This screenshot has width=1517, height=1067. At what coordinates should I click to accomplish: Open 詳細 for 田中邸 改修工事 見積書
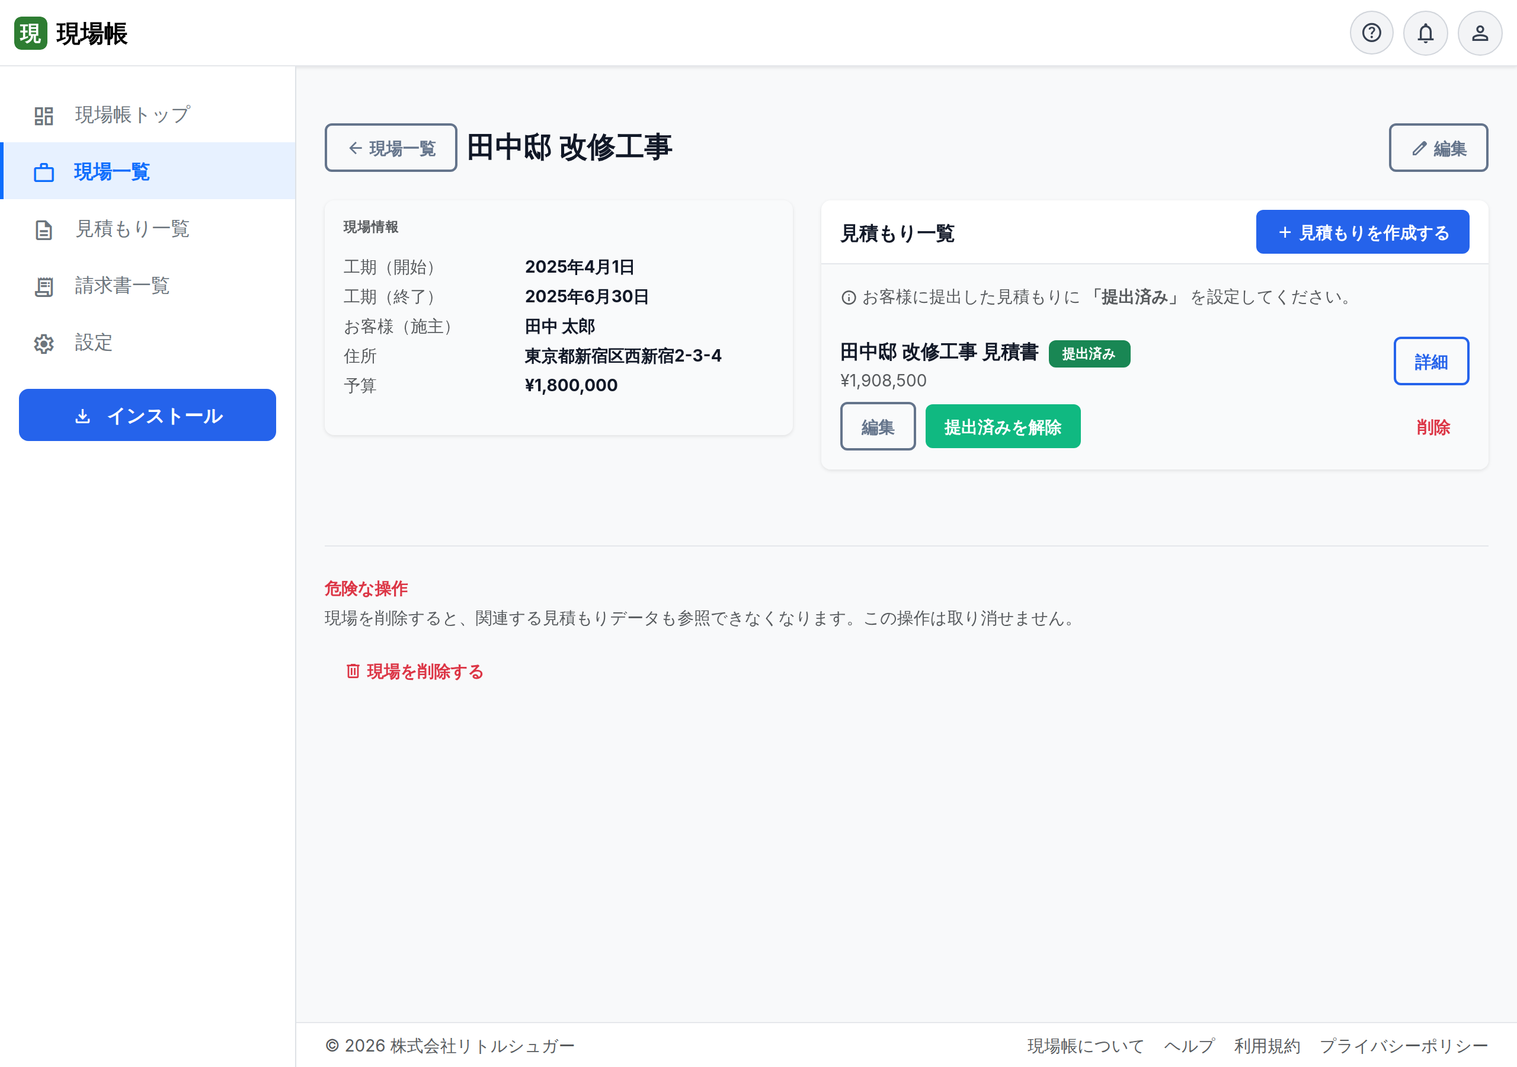[1431, 362]
